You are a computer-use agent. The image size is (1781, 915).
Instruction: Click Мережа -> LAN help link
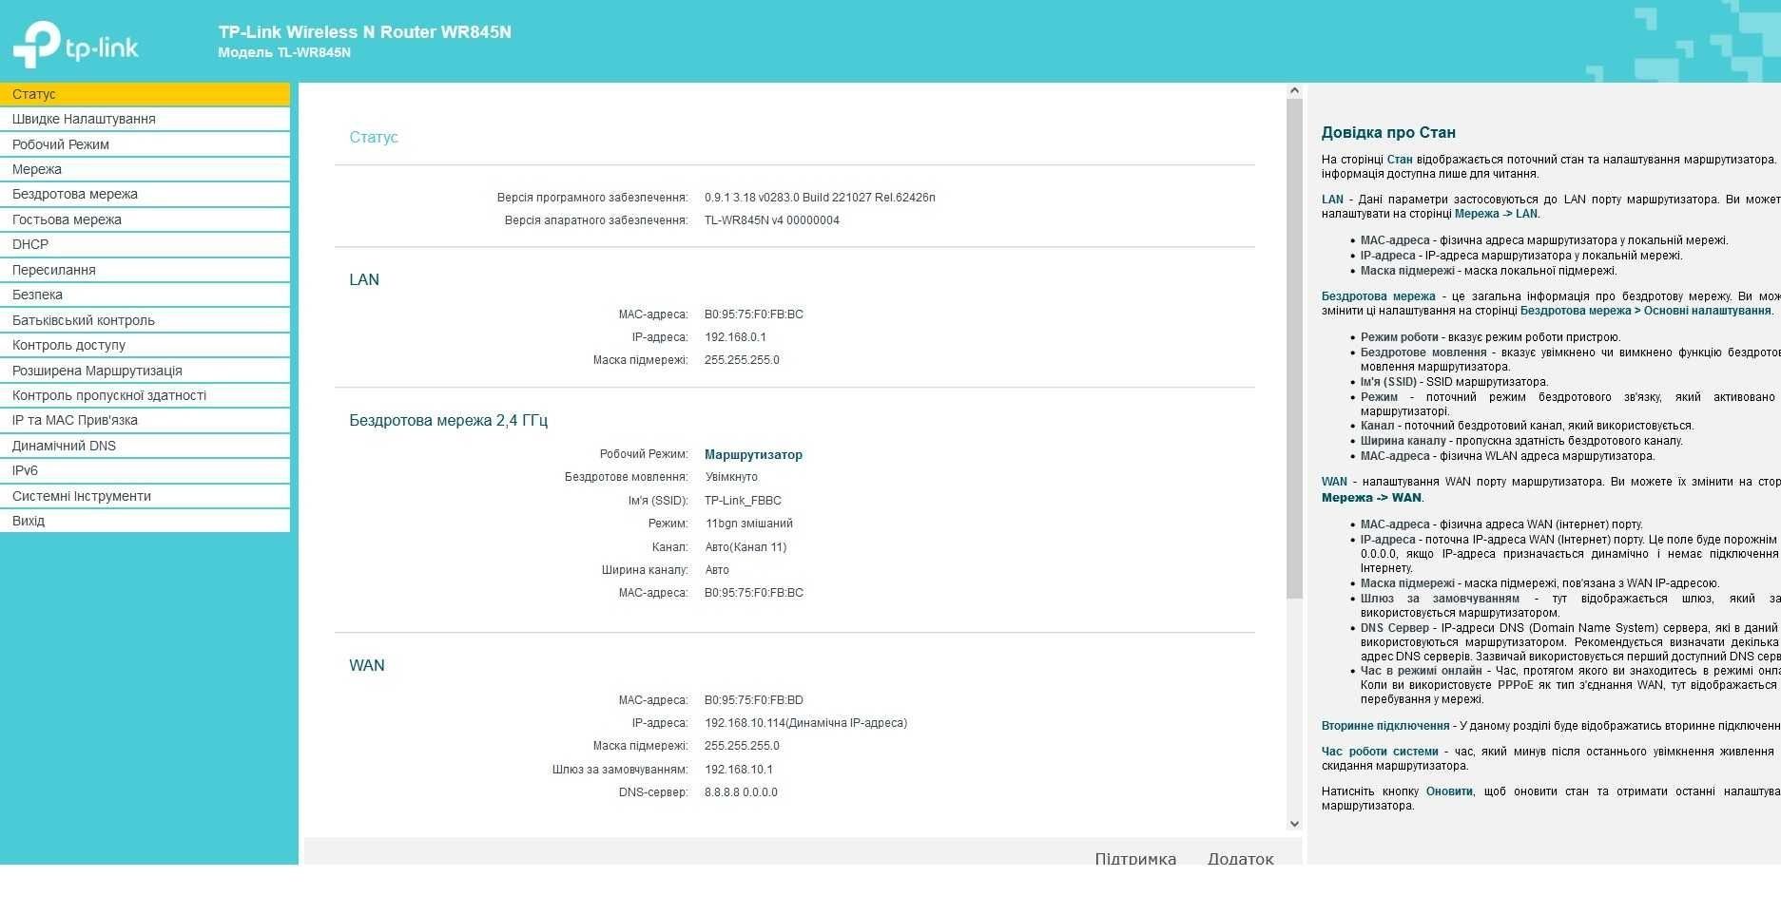[1496, 214]
